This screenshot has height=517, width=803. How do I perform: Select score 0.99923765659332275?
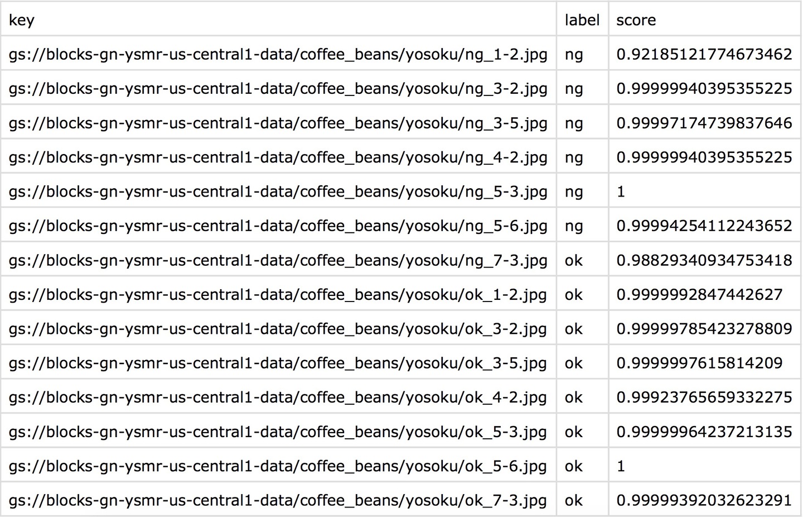(704, 398)
